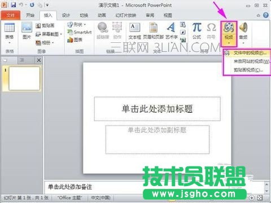
Task: Expand the Table (表格) dropdown arrow
Action: coord(10,43)
